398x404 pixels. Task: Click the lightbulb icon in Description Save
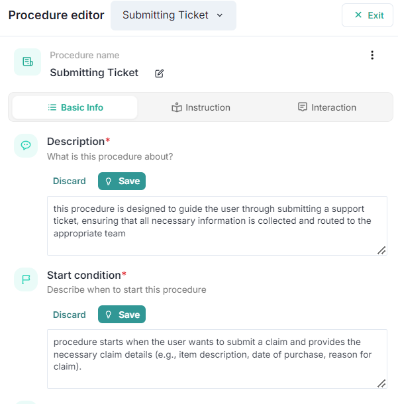[109, 181]
